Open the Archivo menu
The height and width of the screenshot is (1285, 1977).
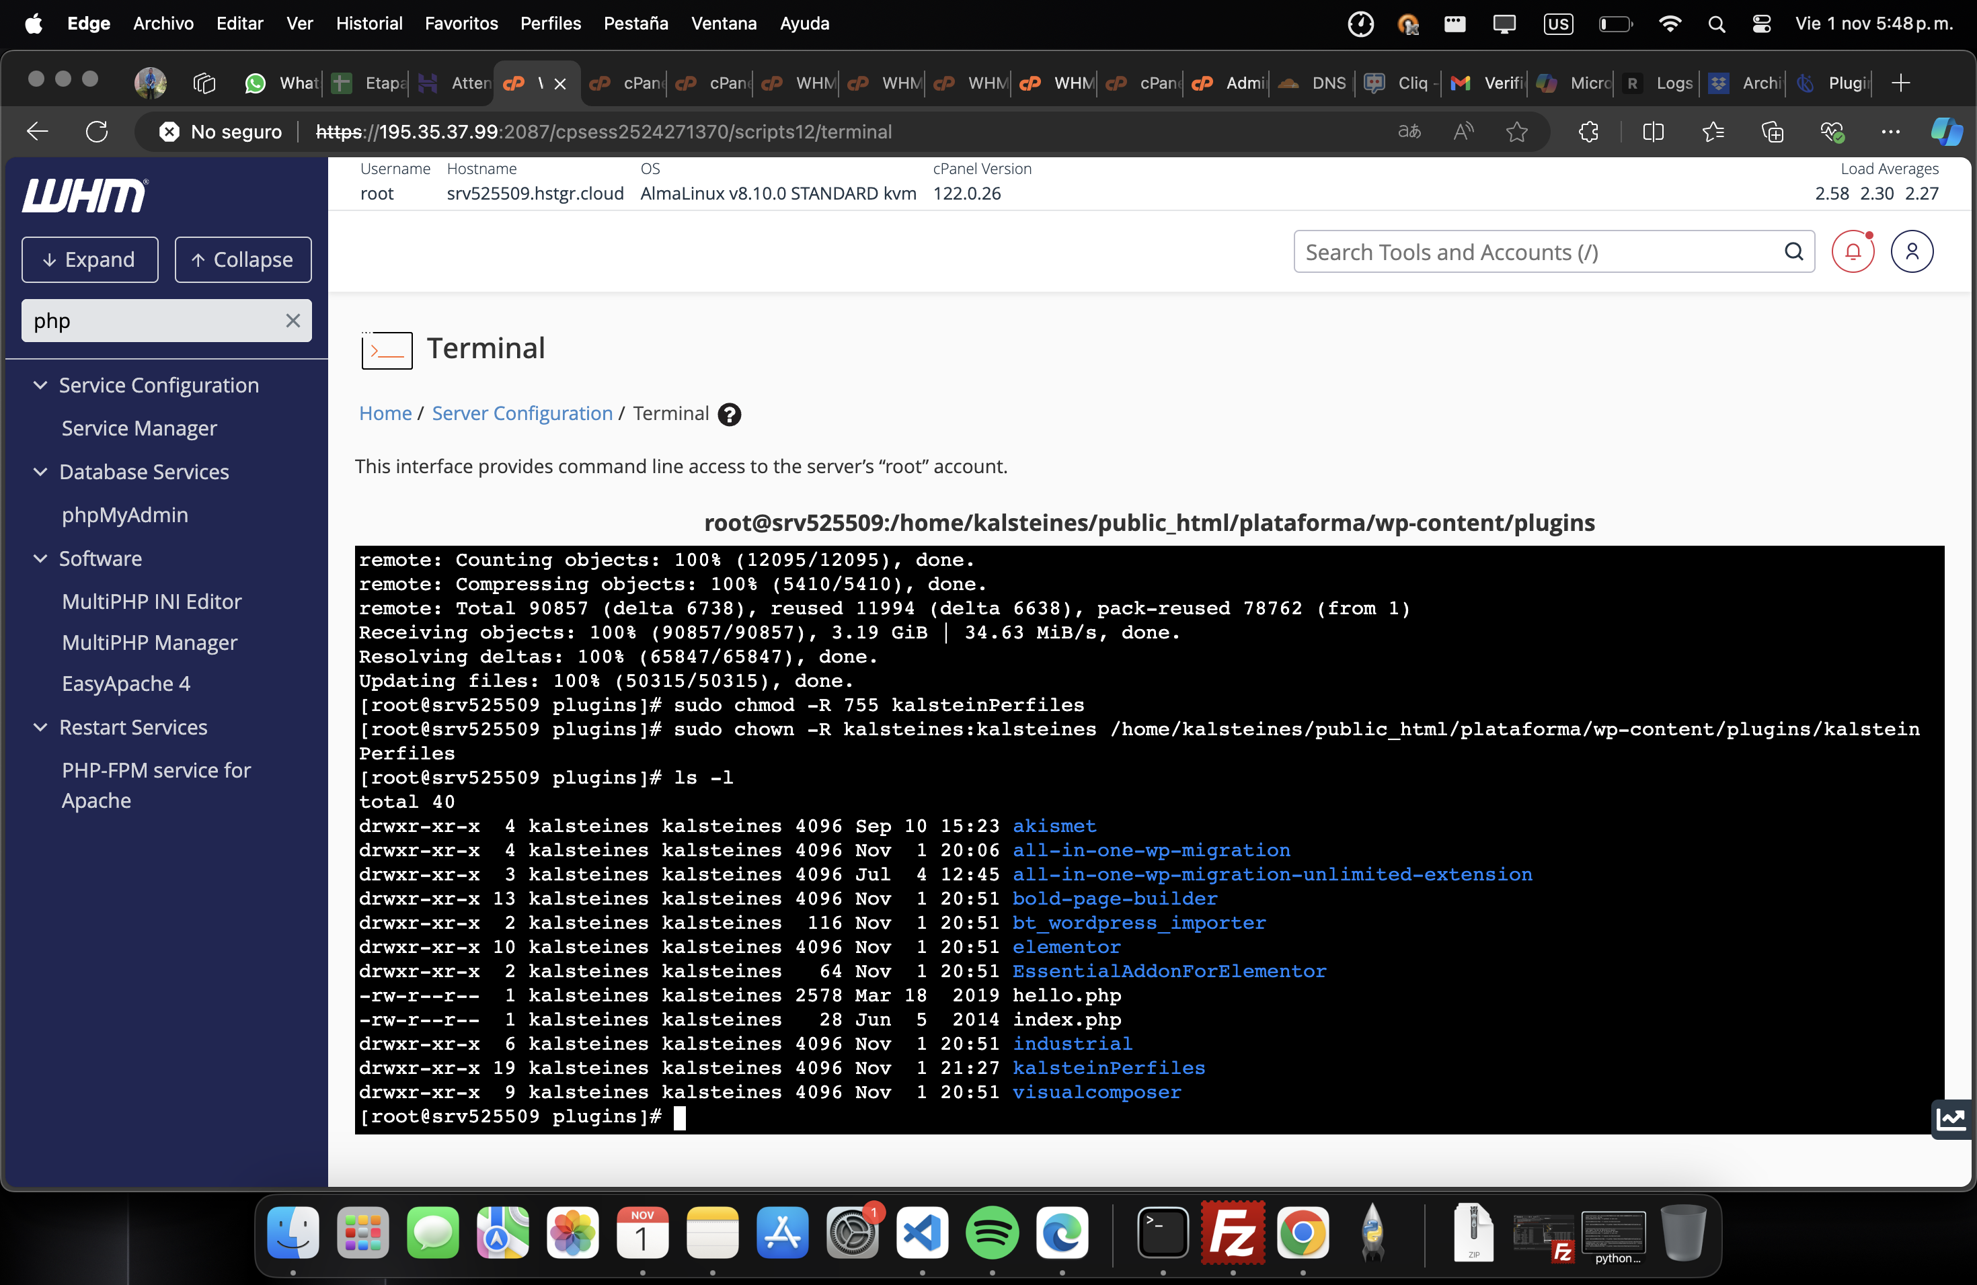[x=163, y=24]
